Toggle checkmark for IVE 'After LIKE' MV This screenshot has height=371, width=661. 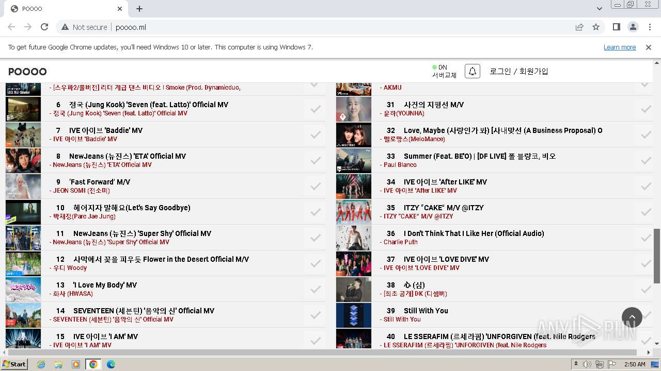click(x=646, y=186)
